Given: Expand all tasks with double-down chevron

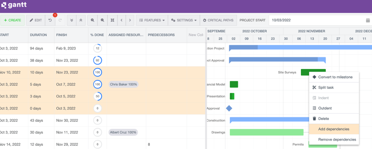Looking at the screenshot, I should [x=72, y=20].
